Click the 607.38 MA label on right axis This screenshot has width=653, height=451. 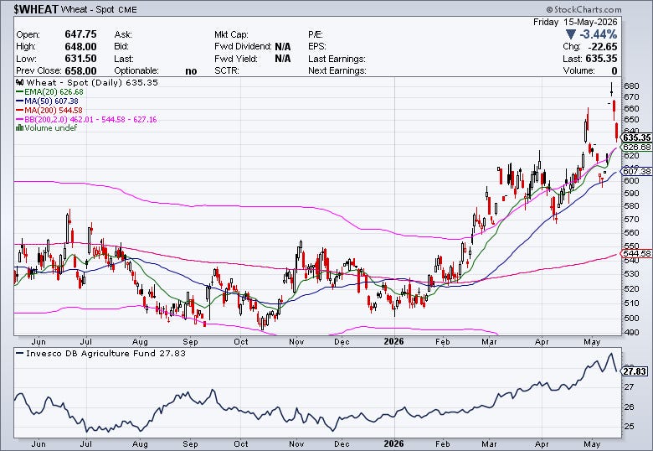(x=636, y=171)
